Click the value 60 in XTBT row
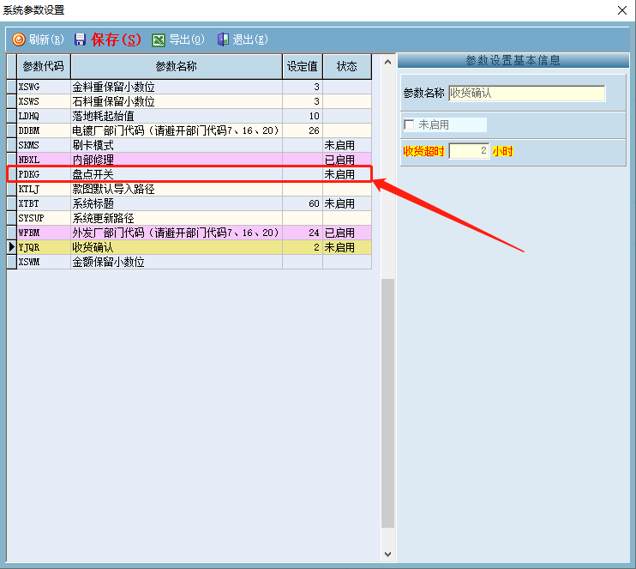The height and width of the screenshot is (569, 636). point(303,204)
